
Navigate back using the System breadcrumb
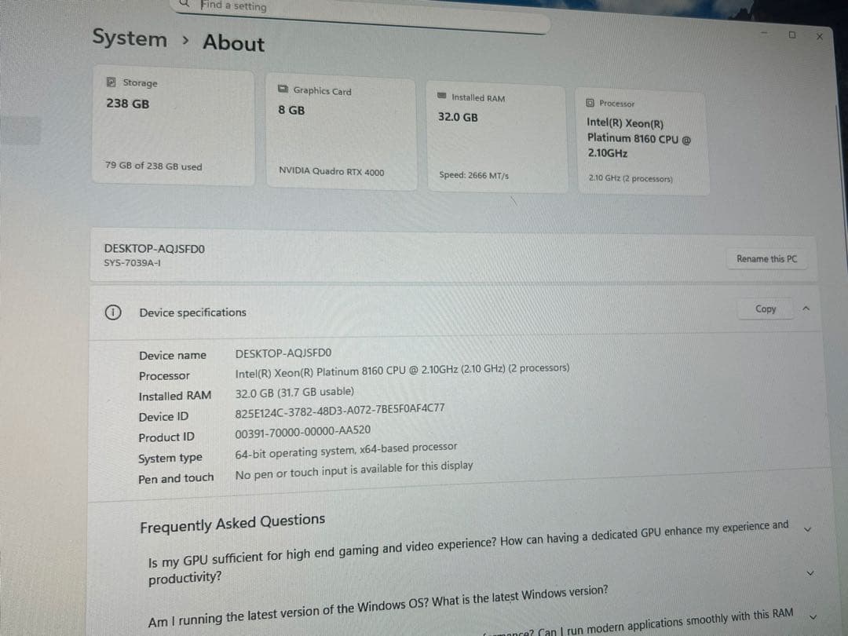(129, 38)
